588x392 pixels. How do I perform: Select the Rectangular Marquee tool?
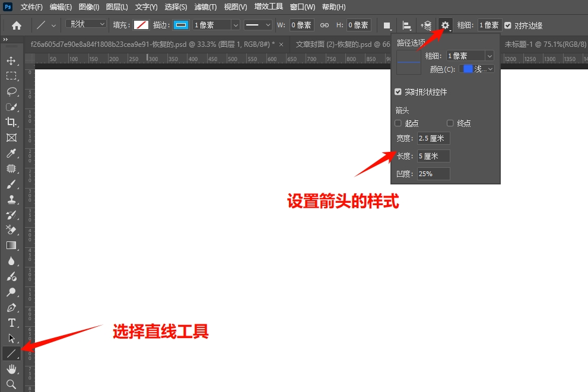coord(12,75)
